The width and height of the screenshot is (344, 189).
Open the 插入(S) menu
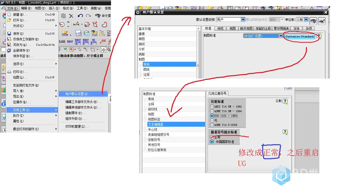54,8
